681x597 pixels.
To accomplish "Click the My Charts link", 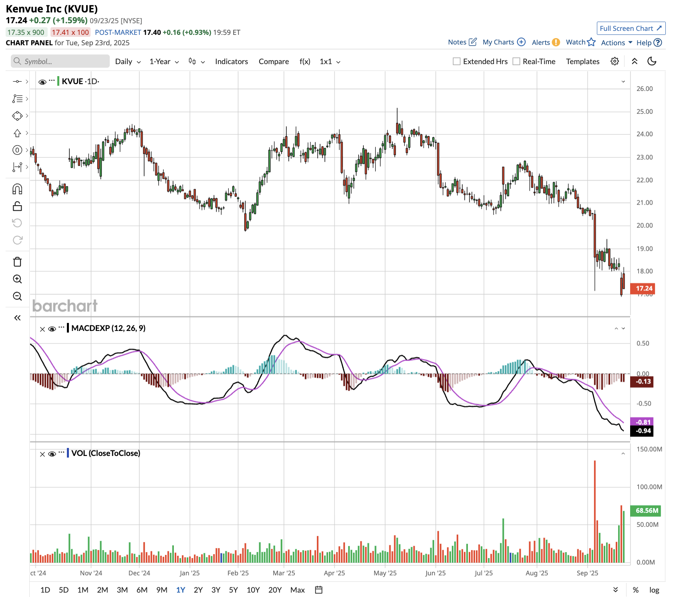I will coord(498,42).
